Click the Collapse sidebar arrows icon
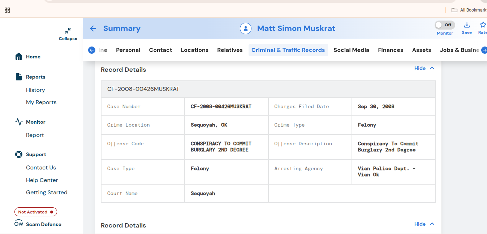The width and height of the screenshot is (487, 234). coord(68,31)
